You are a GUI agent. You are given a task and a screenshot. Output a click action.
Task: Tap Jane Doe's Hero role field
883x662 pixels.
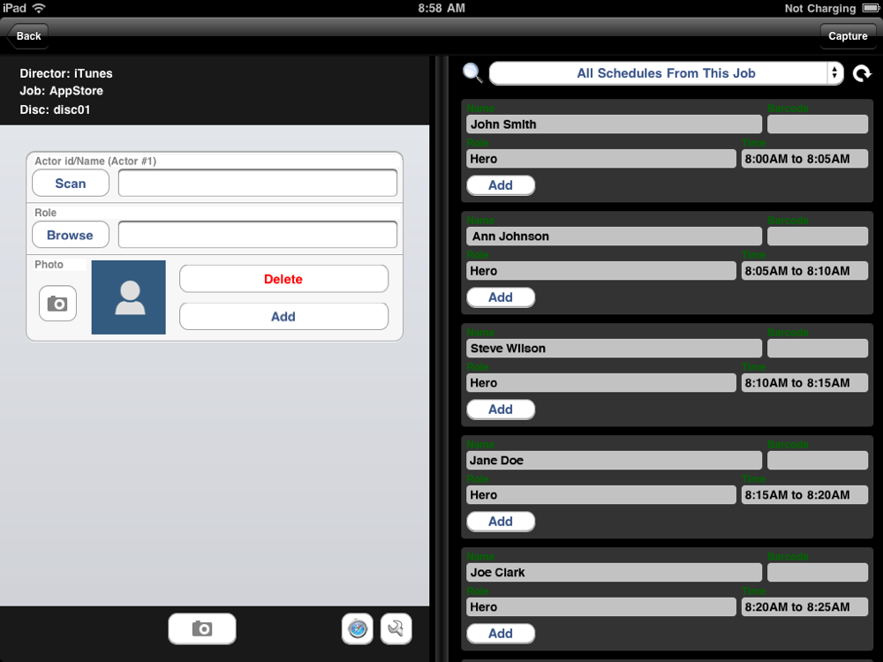pyautogui.click(x=600, y=495)
